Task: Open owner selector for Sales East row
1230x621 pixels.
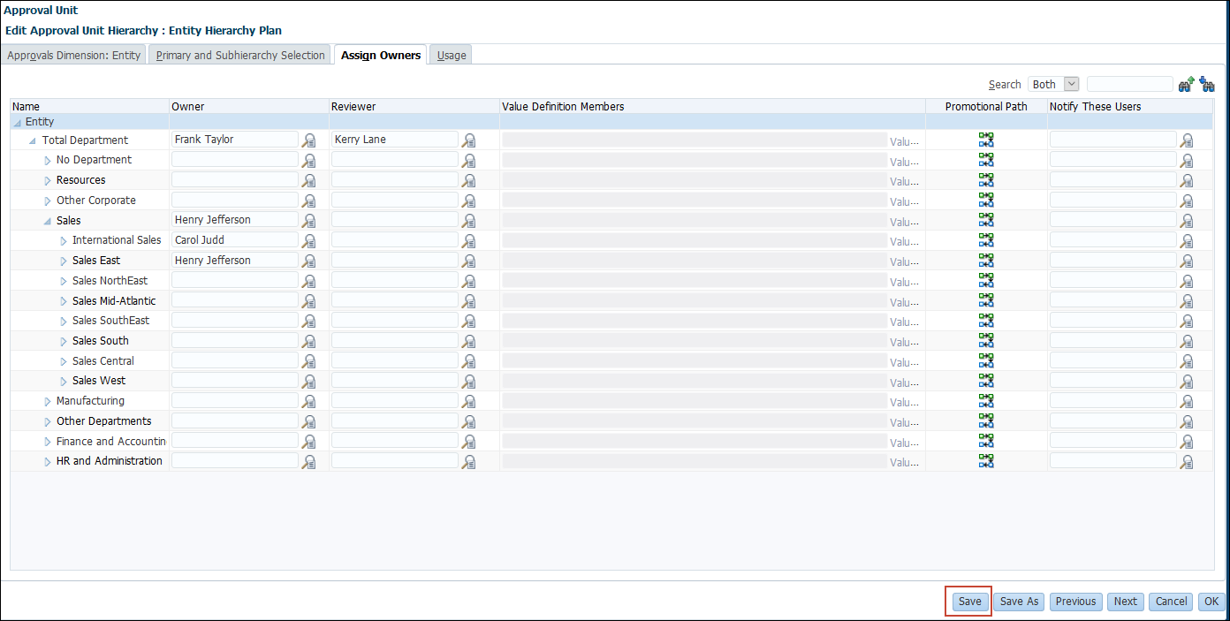Action: click(309, 261)
